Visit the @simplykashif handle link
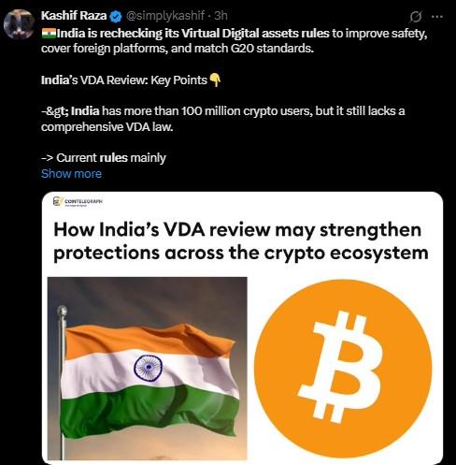Viewport: 456px width, 465px height. 165,16
